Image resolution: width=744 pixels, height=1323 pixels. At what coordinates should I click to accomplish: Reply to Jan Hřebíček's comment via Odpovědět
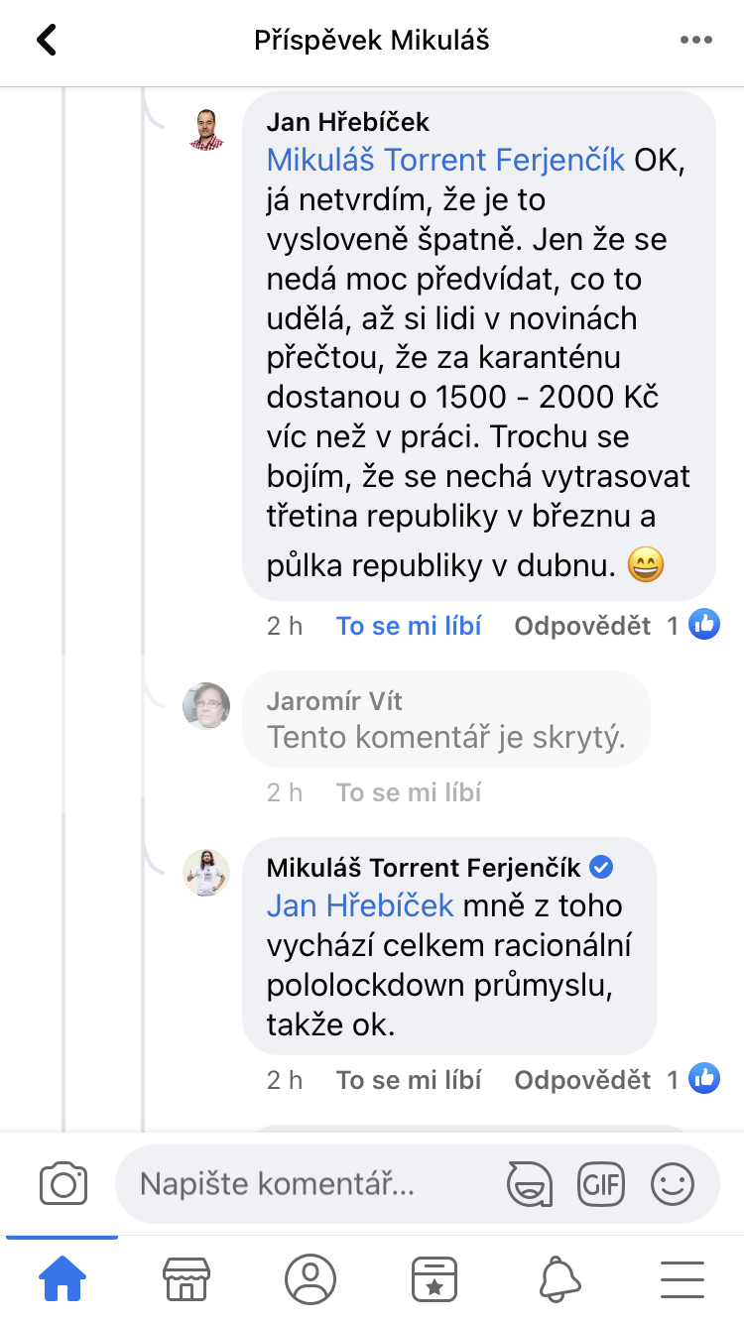pos(582,626)
